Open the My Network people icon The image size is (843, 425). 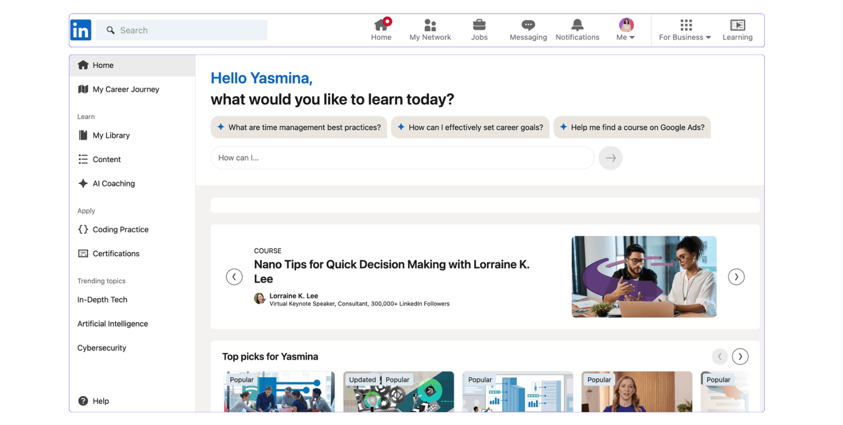pyautogui.click(x=430, y=25)
